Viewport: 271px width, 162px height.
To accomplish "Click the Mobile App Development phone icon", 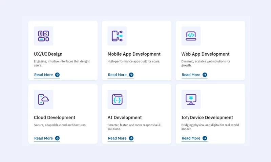I will coord(117,36).
